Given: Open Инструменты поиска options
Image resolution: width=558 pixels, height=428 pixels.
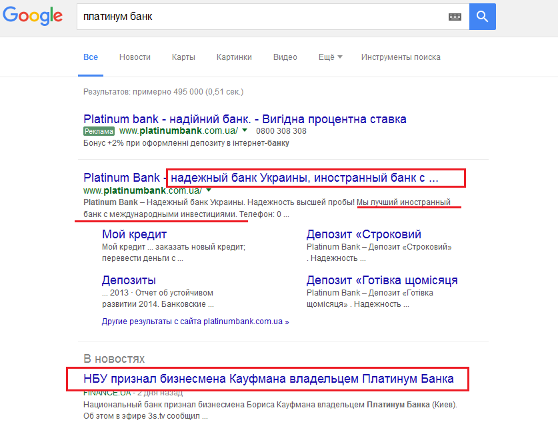Looking at the screenshot, I should point(401,57).
